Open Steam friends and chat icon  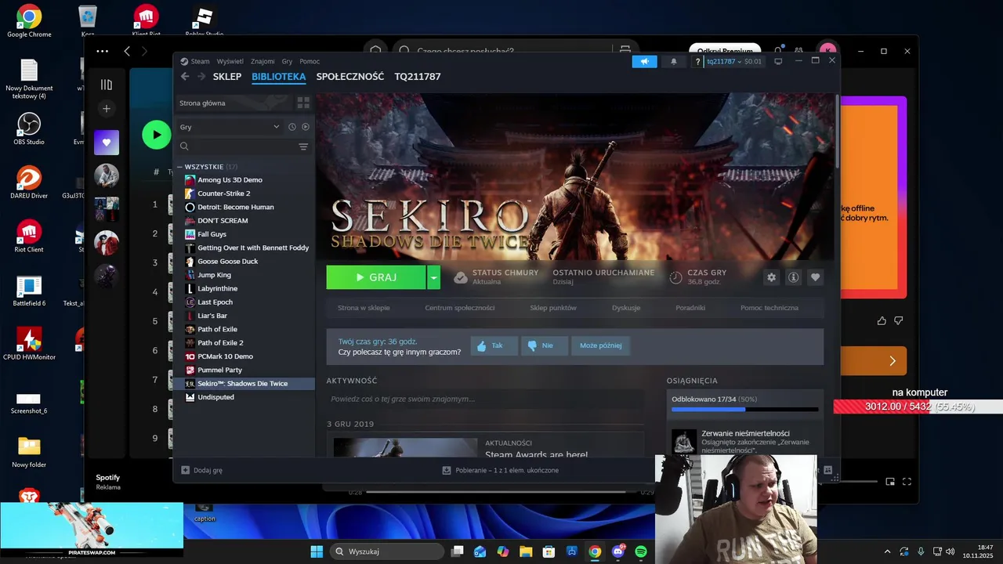(x=827, y=470)
